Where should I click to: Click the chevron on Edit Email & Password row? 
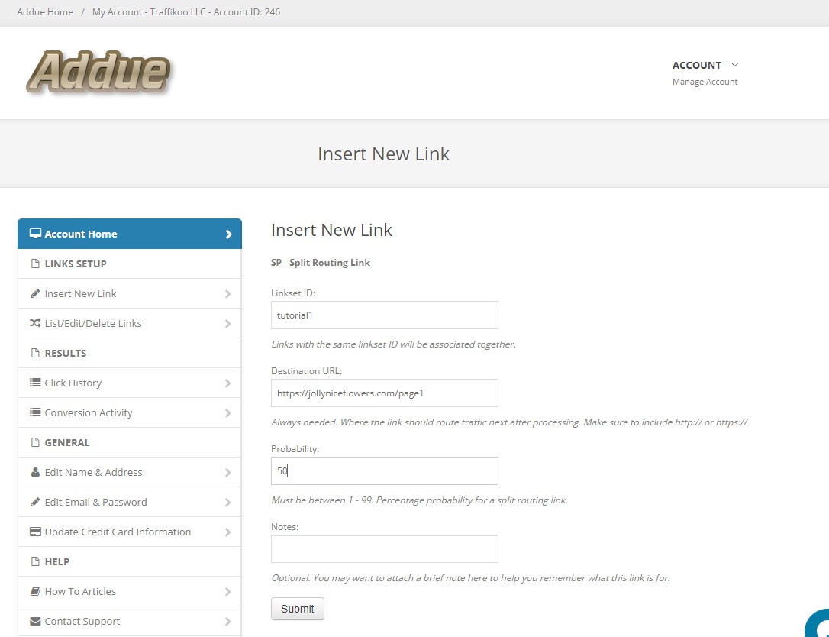[x=228, y=502]
